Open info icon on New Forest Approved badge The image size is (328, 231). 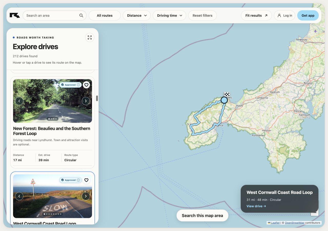(79, 85)
